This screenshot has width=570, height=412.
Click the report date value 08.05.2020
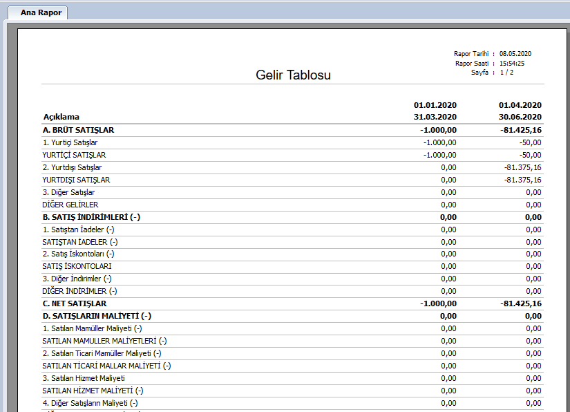[x=515, y=53]
